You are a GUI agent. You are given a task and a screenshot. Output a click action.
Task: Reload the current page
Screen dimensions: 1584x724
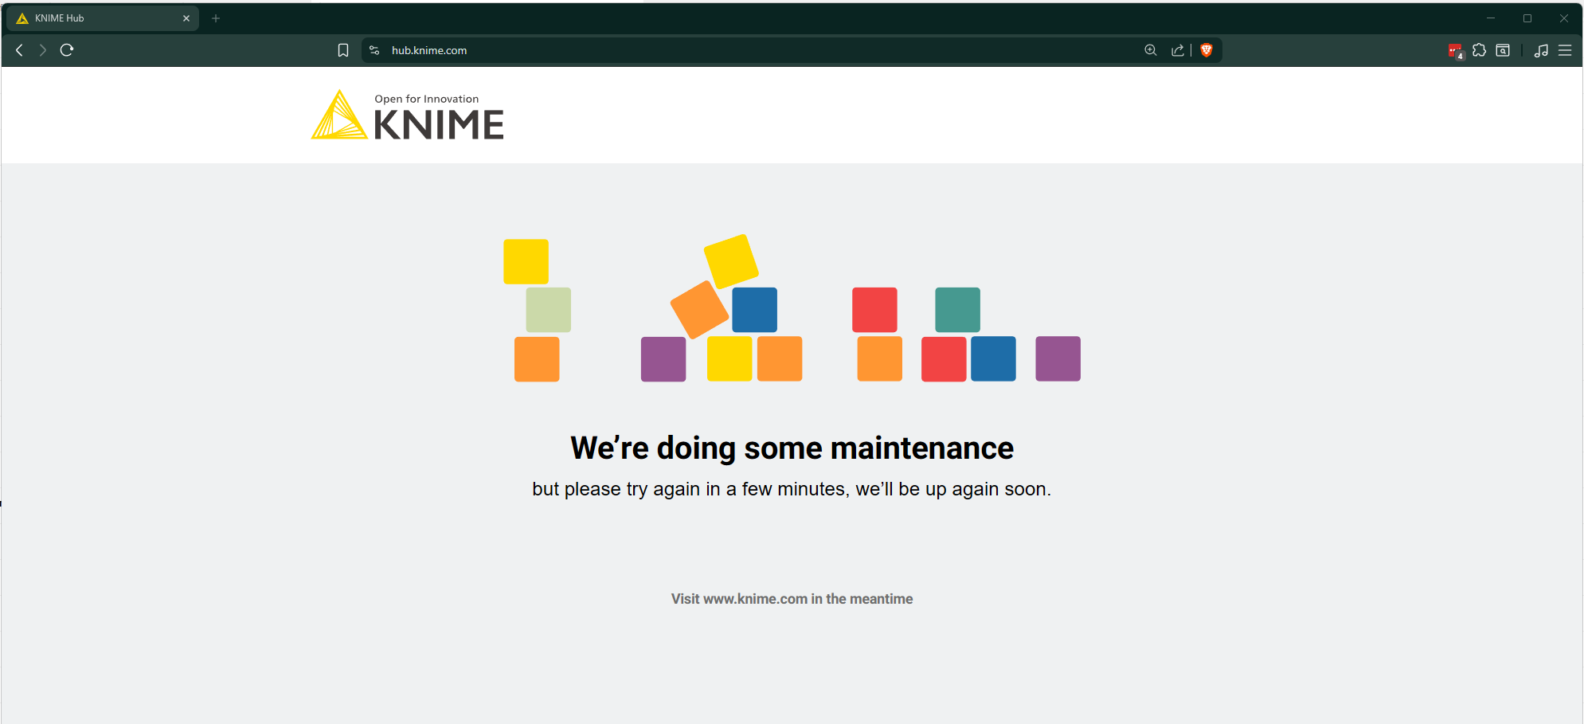pos(67,50)
